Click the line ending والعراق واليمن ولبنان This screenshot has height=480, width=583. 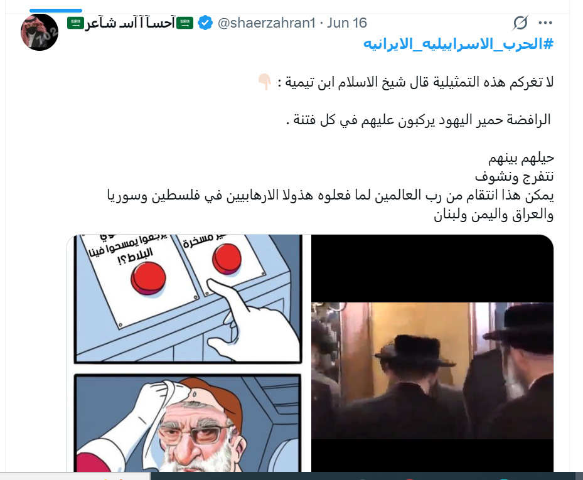pyautogui.click(x=494, y=215)
